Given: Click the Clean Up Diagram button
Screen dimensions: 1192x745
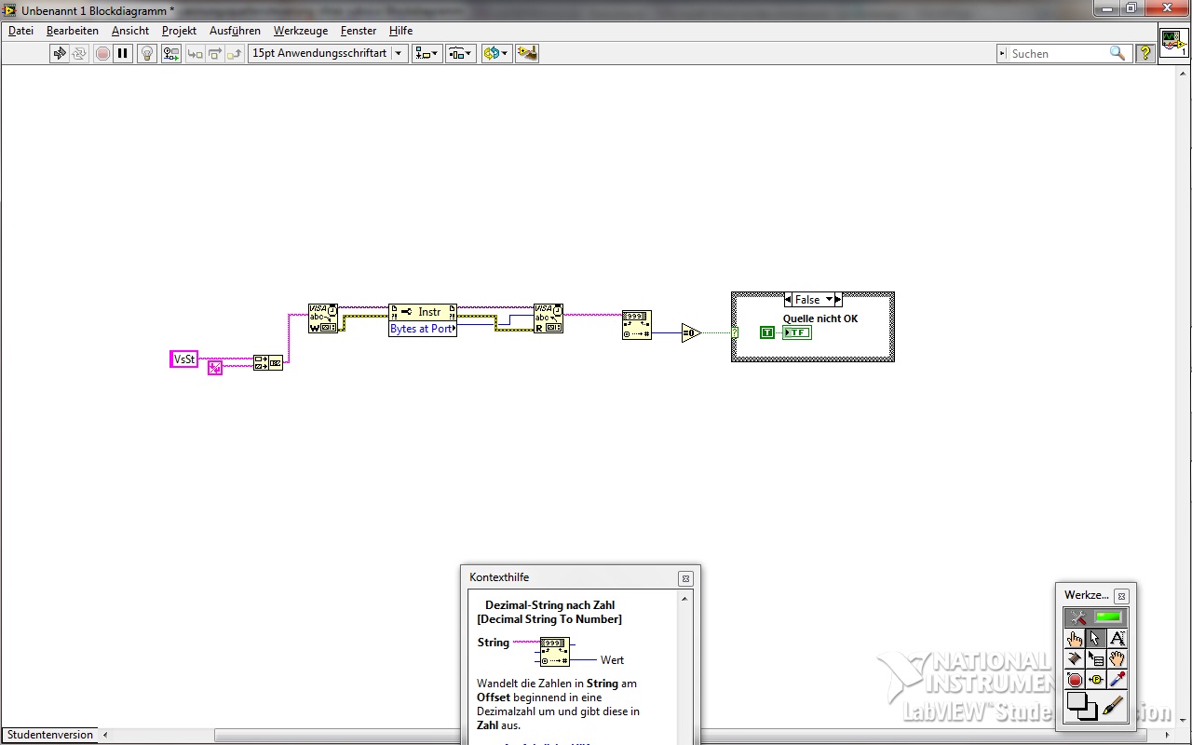Looking at the screenshot, I should [x=527, y=53].
